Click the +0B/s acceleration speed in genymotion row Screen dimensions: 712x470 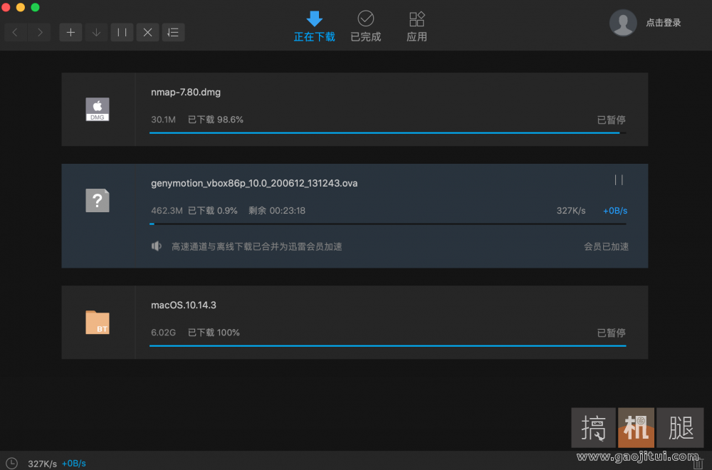pos(615,211)
